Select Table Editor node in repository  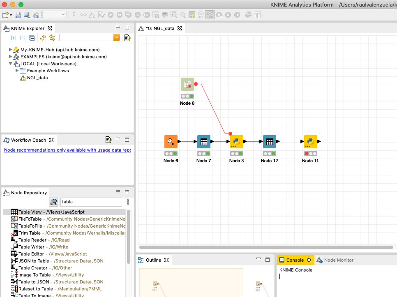(x=49, y=254)
